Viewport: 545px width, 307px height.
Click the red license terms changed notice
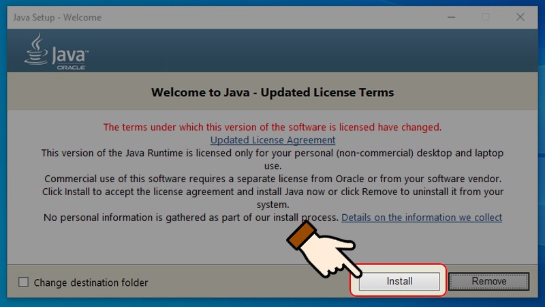[x=272, y=127]
